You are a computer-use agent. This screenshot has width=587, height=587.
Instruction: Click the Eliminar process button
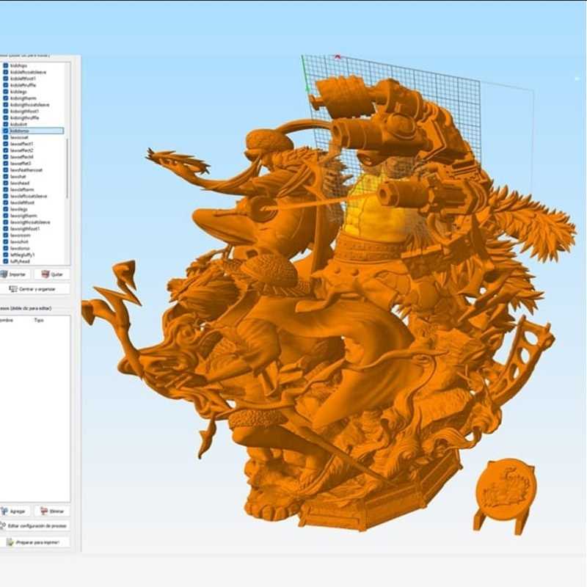tap(52, 511)
